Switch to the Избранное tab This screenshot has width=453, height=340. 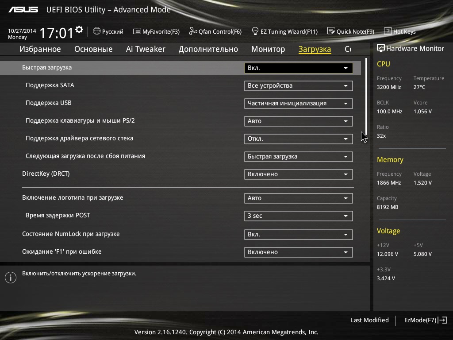40,49
